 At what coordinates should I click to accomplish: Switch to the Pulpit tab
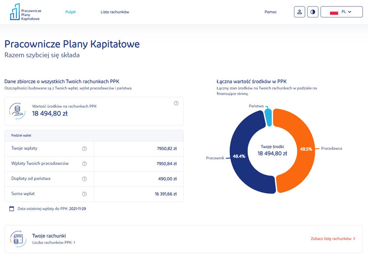click(x=70, y=12)
